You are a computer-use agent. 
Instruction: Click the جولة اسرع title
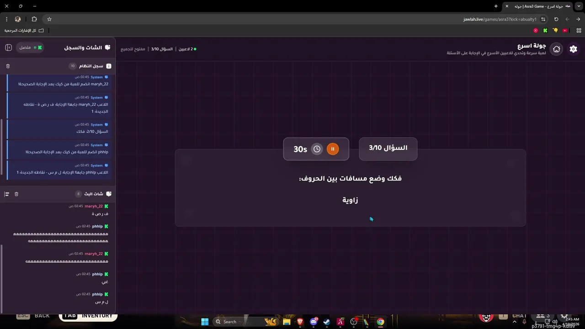[x=532, y=46]
